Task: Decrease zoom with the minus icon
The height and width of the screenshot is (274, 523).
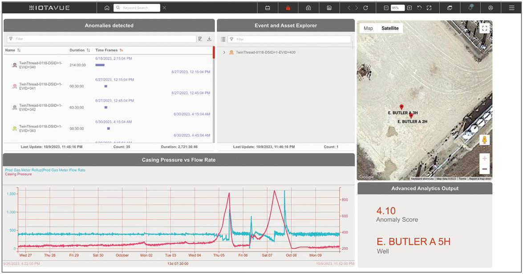Action: pyautogui.click(x=386, y=8)
